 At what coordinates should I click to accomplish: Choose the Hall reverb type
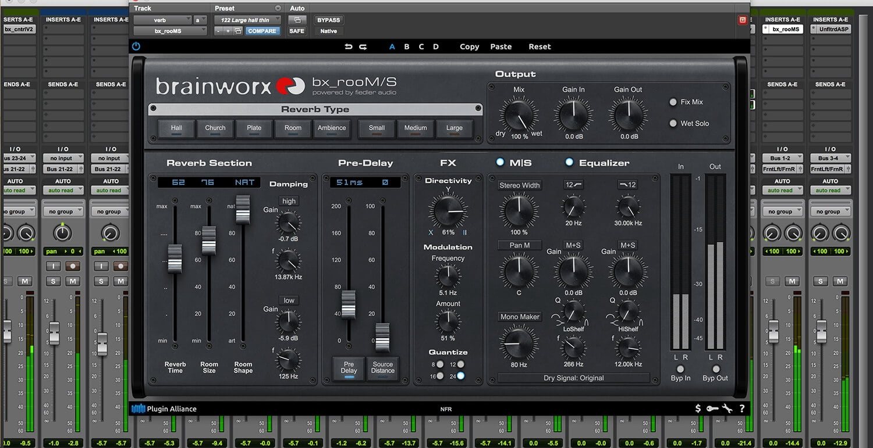coord(176,128)
